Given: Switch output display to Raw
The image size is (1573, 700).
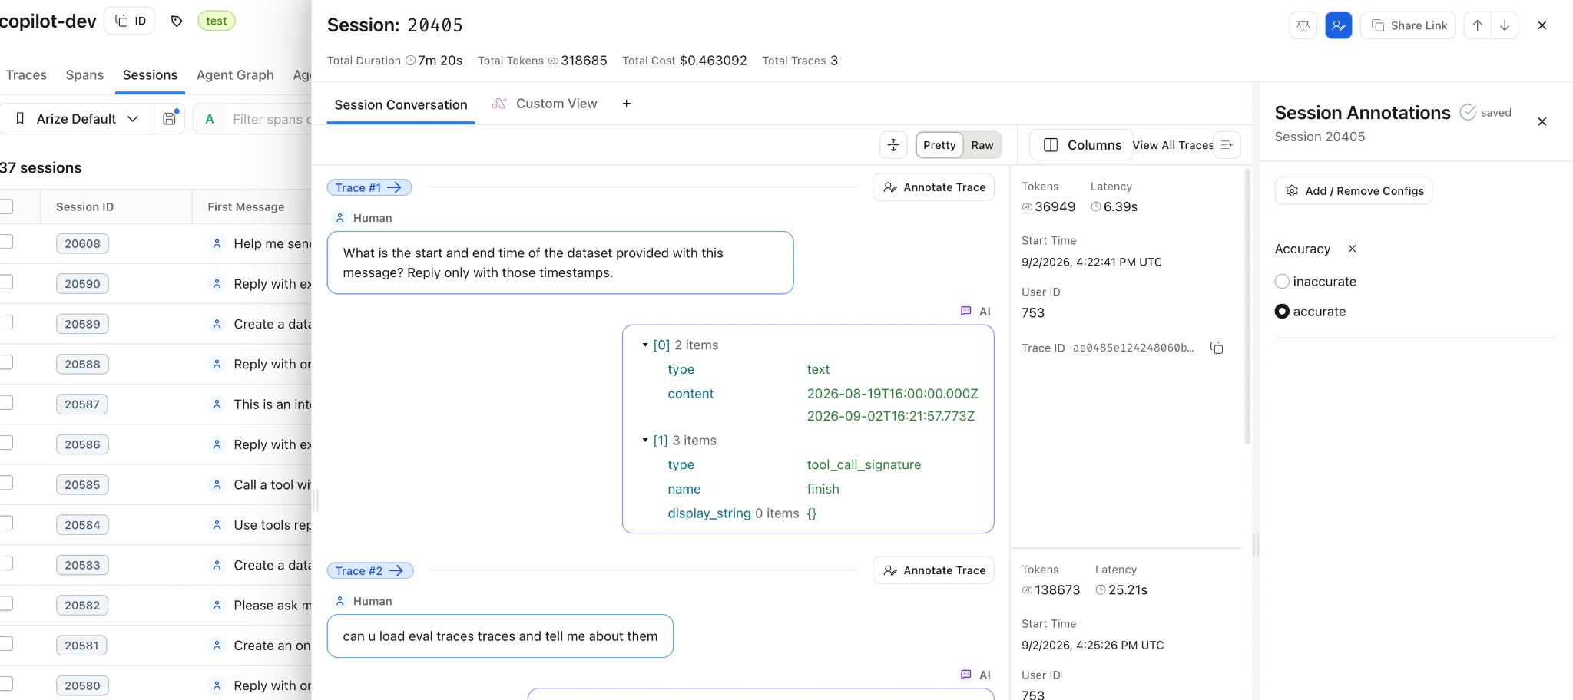Looking at the screenshot, I should [x=982, y=145].
